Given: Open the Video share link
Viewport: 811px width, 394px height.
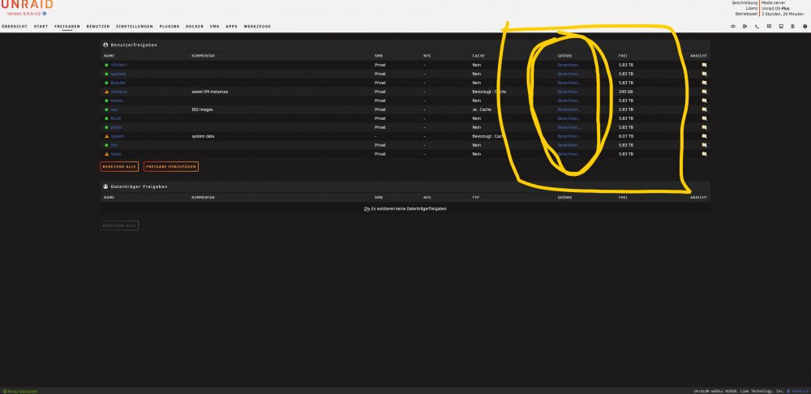Looking at the screenshot, I should [116, 154].
